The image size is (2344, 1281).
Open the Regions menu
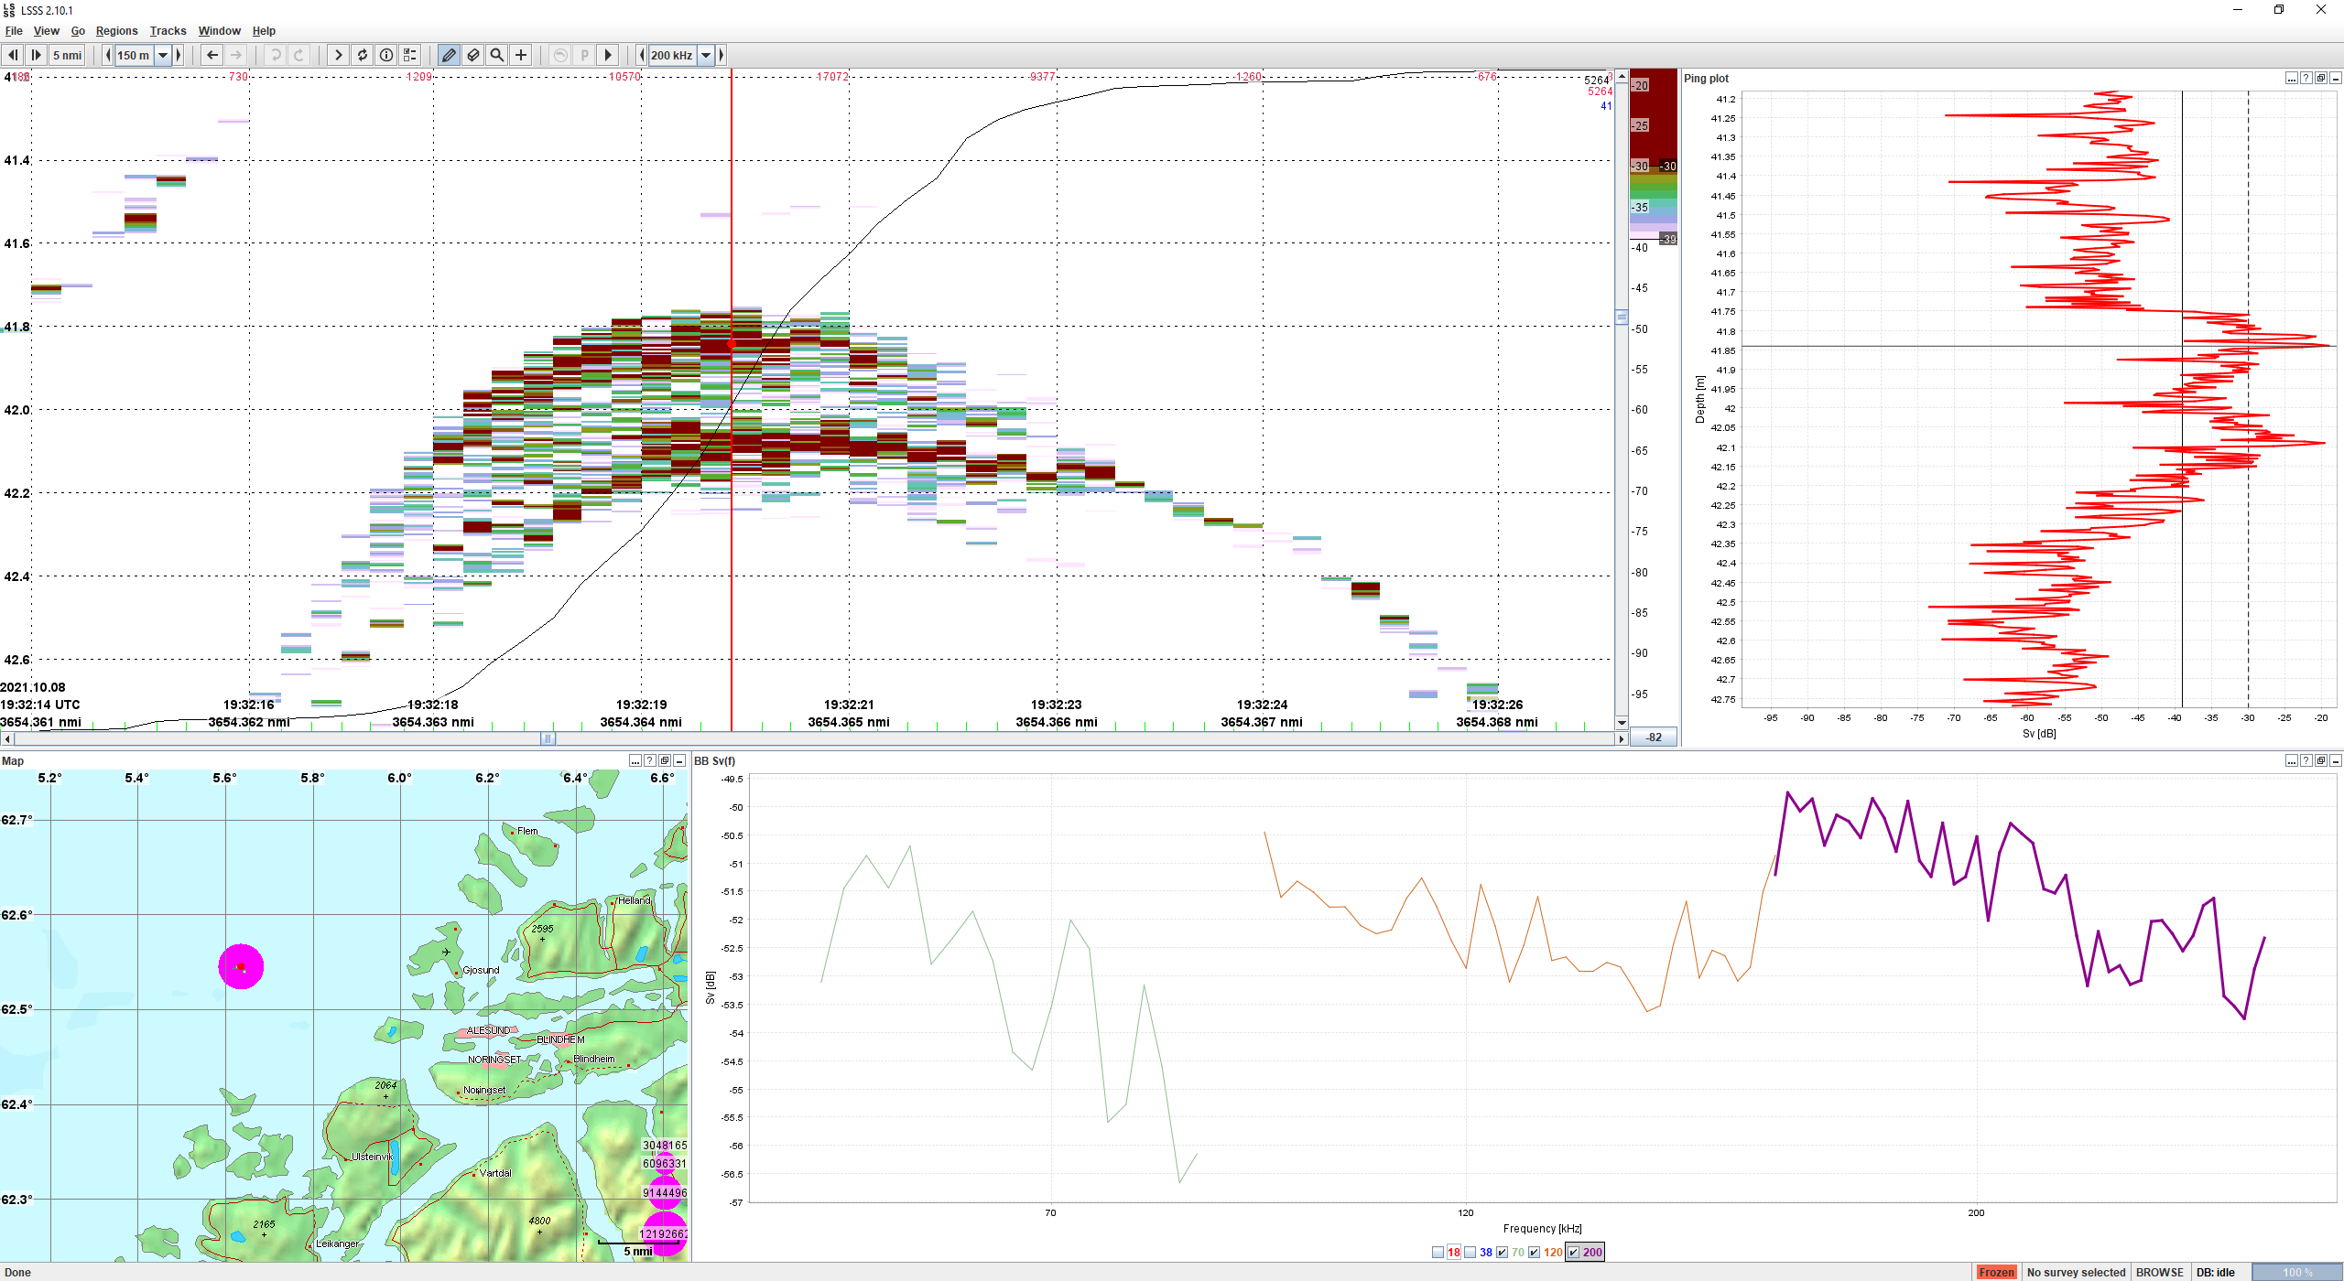[116, 30]
